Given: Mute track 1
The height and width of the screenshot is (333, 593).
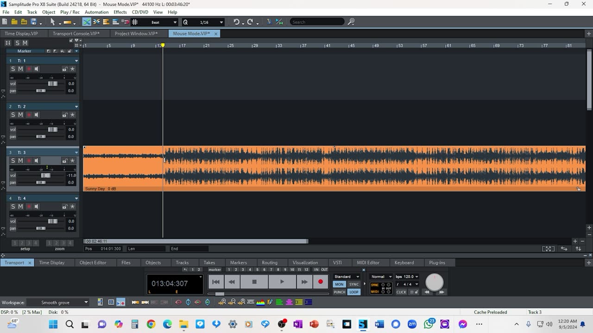Looking at the screenshot, I should pyautogui.click(x=20, y=69).
